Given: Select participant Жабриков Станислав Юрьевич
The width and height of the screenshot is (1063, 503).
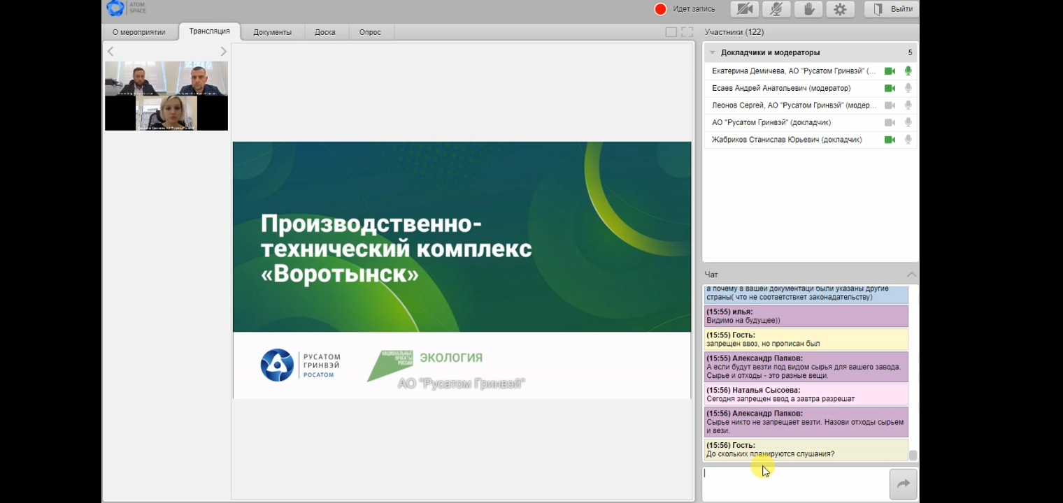Looking at the screenshot, I should (x=787, y=140).
